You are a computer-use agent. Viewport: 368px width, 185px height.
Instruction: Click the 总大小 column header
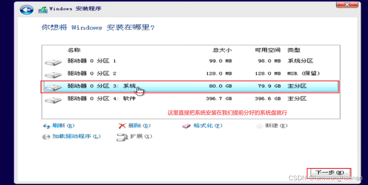click(222, 50)
